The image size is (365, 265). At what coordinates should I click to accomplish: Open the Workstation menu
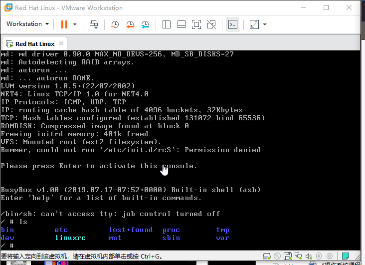(28, 24)
